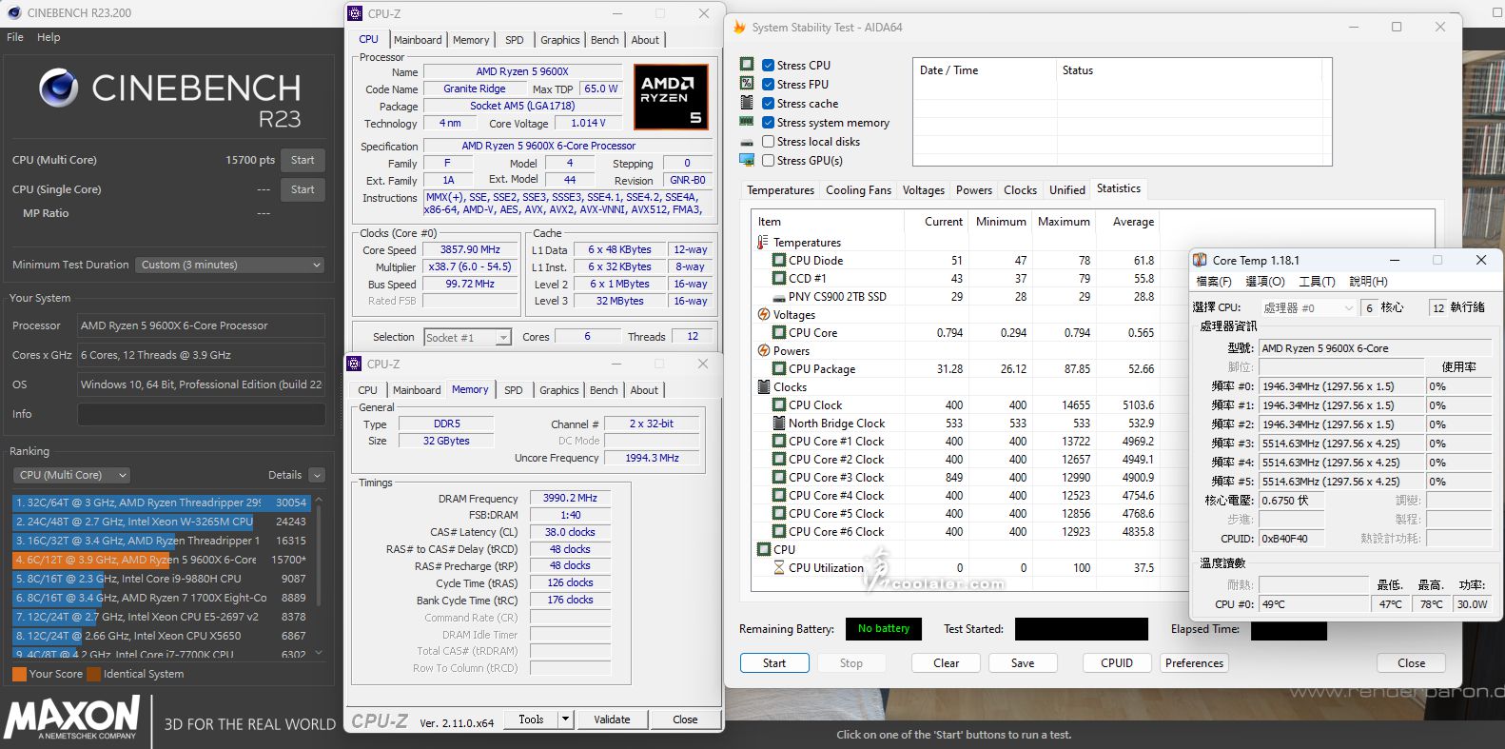Click the CPUID button in AIDA64
The image size is (1505, 749).
click(x=1117, y=663)
